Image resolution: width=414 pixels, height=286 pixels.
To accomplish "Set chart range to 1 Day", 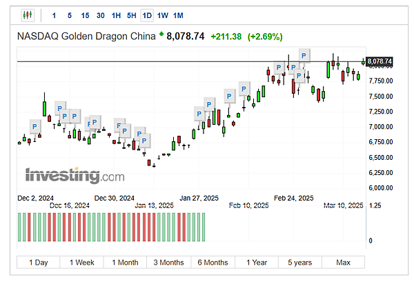I will (39, 263).
